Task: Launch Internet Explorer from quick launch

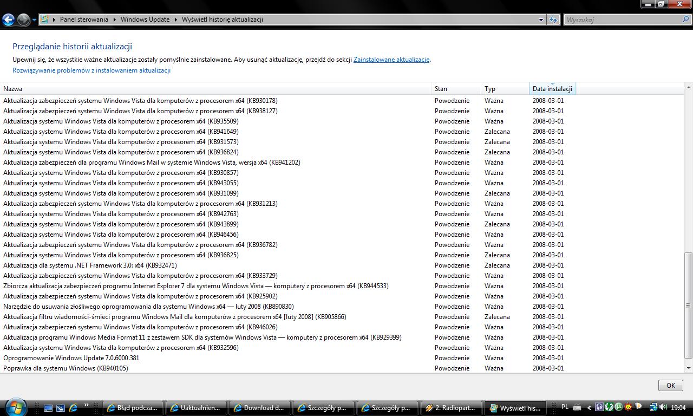Action: (x=73, y=408)
